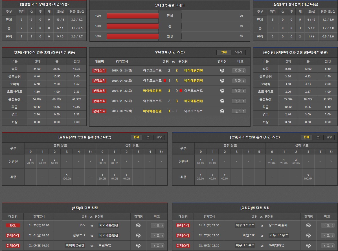This screenshot has width=338, height=251.
Task: Open 비교 for 아우크스부르 vs 하이덴하임
Action: pos(328,246)
